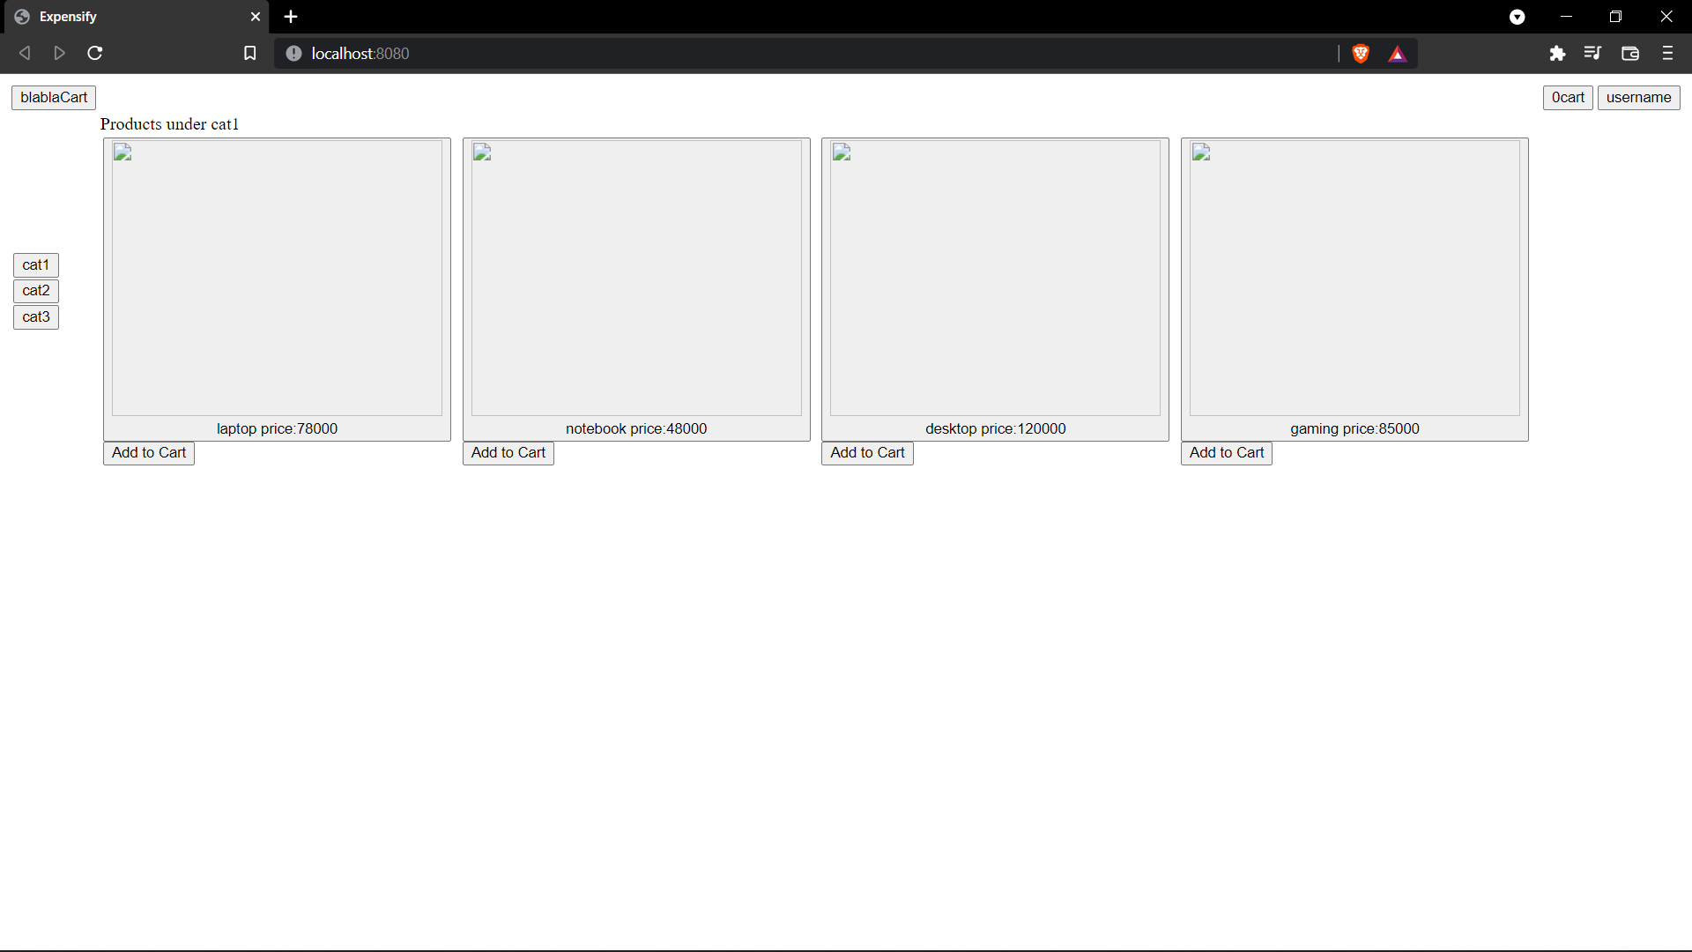Bookmark this page with bookmark icon
This screenshot has height=952, width=1692.
[x=250, y=54]
